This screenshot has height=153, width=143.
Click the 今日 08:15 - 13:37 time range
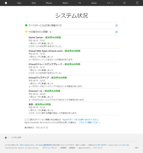(x=37, y=40)
